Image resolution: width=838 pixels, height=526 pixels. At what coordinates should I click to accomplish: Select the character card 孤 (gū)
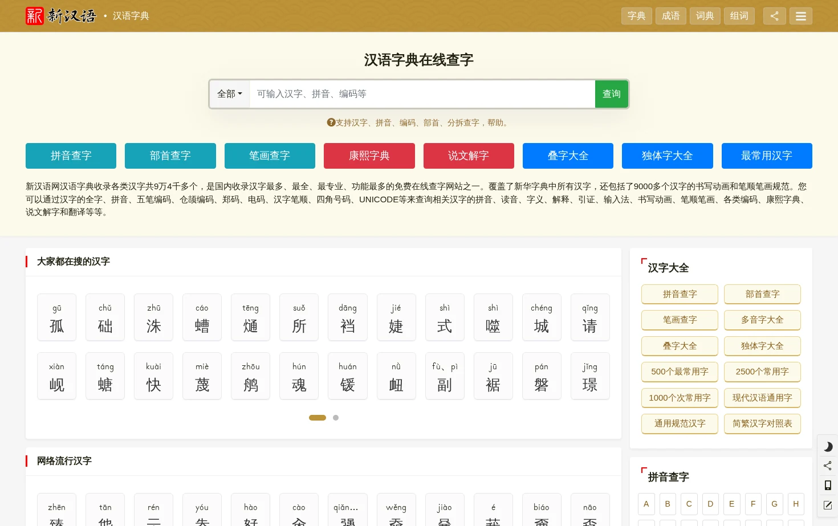[56, 317]
